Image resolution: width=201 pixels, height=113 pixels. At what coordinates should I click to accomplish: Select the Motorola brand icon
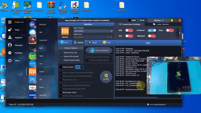point(32,24)
